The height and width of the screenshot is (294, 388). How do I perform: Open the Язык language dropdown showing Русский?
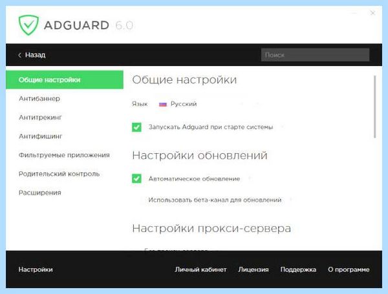coord(208,104)
